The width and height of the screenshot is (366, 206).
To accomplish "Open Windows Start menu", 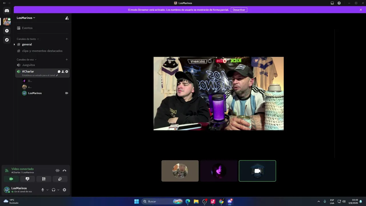I will (136, 201).
